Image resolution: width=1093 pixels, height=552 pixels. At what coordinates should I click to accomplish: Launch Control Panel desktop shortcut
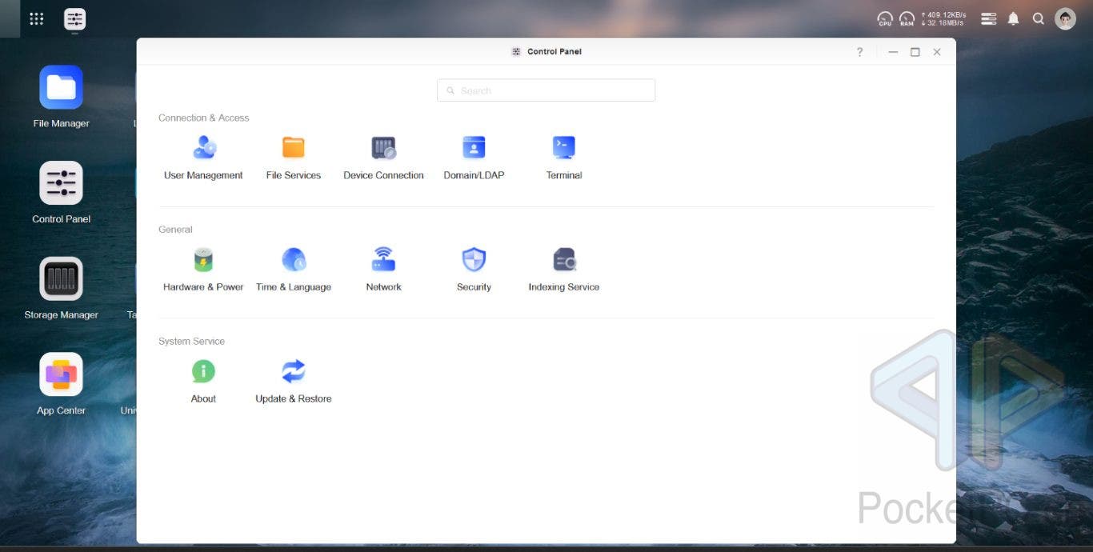point(61,192)
